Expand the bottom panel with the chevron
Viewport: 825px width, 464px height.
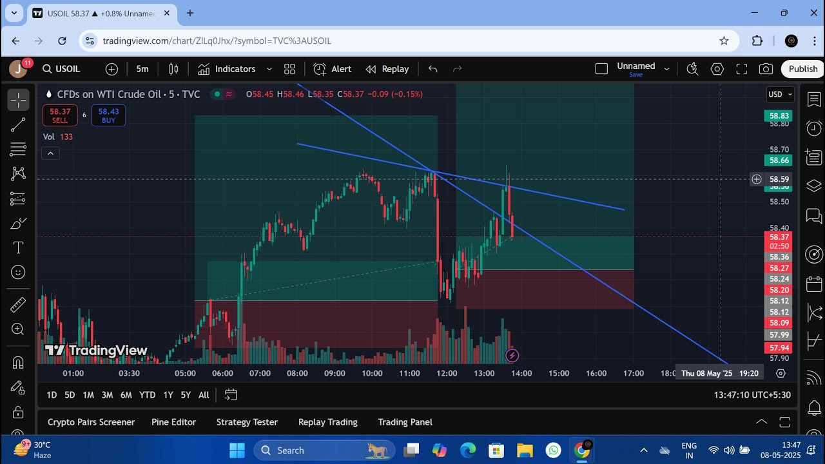coord(761,422)
